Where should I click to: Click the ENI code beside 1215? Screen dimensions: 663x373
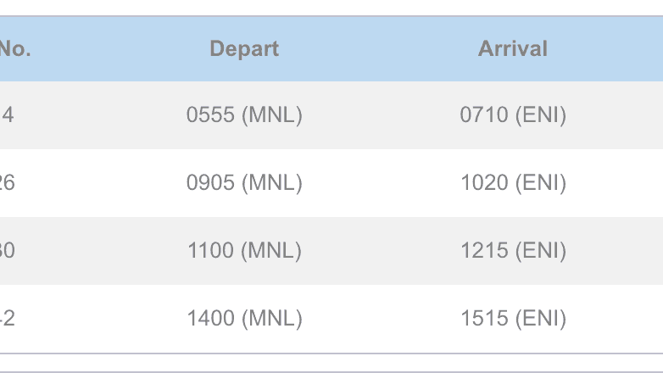pyautogui.click(x=540, y=251)
